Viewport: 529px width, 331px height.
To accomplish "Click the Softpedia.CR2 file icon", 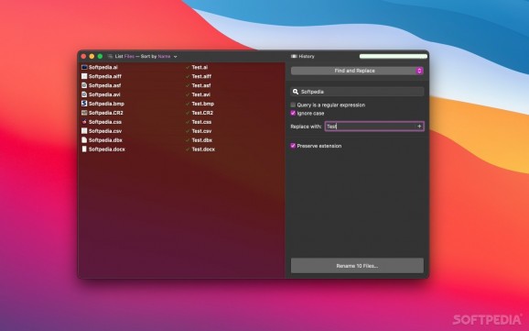I will [x=84, y=113].
